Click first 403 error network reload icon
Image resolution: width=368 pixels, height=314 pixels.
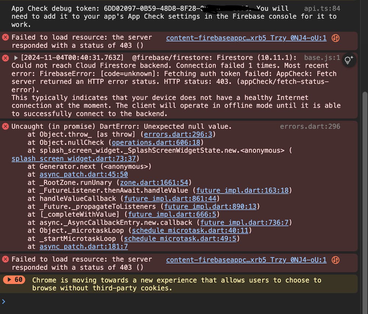(x=335, y=38)
